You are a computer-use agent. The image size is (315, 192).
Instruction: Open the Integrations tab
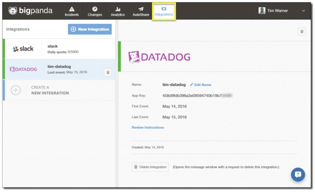coord(164,11)
